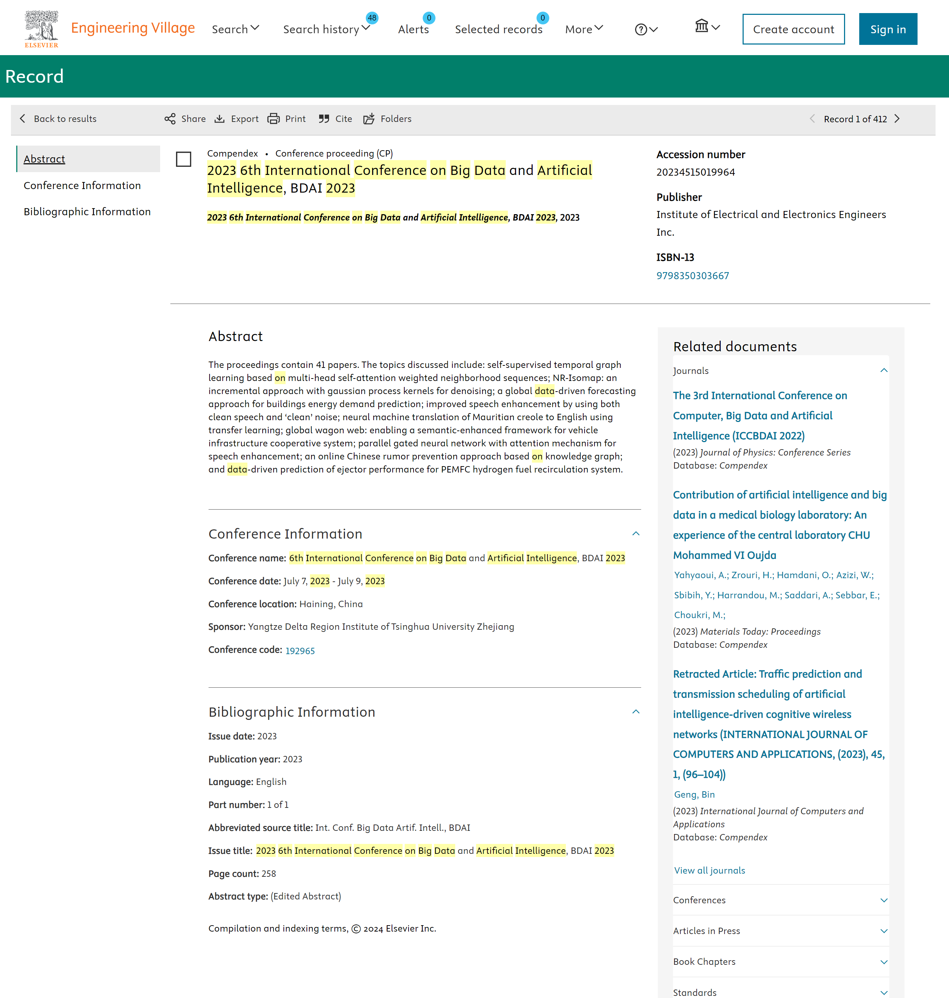Go to previous record arrow
Viewport: 949px width, 998px height.
(812, 119)
